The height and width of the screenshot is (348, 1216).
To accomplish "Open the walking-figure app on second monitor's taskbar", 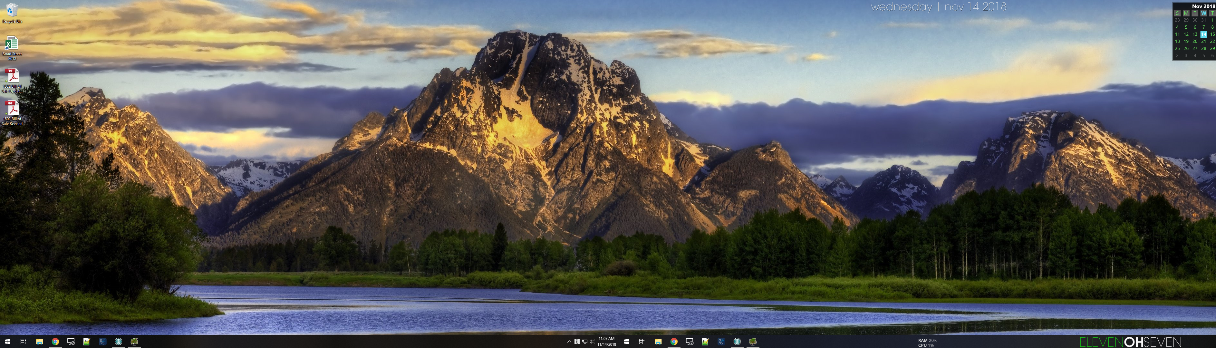I will [x=737, y=341].
